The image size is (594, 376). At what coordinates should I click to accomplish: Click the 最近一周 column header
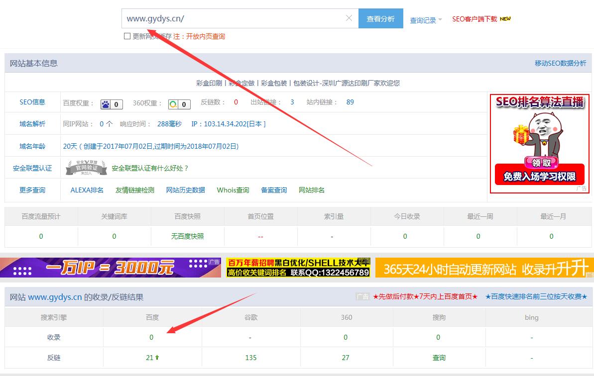point(480,216)
